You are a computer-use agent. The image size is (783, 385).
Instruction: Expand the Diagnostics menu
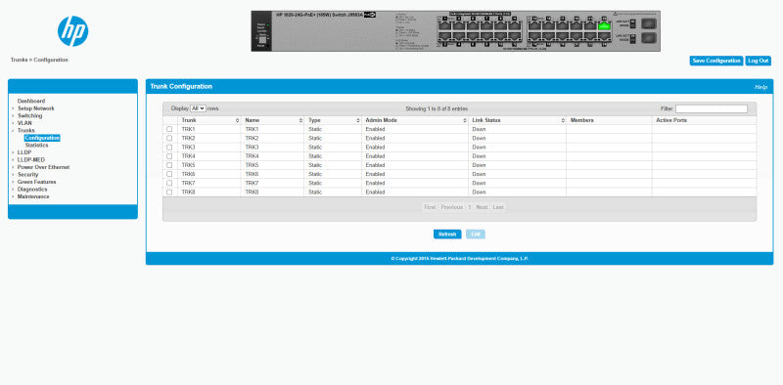pyautogui.click(x=32, y=190)
